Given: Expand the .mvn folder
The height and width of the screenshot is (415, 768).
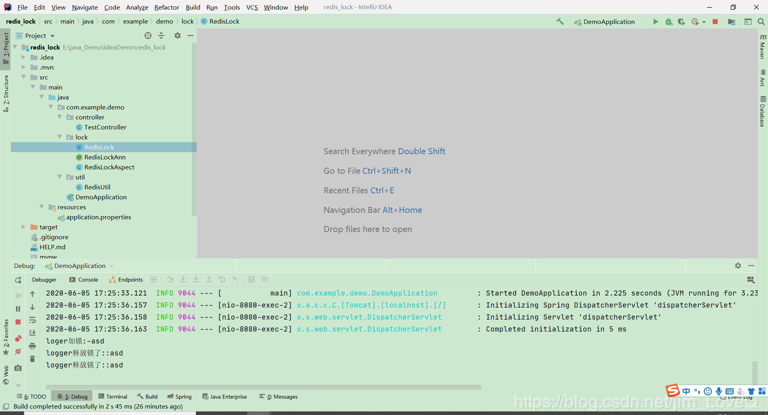Looking at the screenshot, I should (24, 67).
